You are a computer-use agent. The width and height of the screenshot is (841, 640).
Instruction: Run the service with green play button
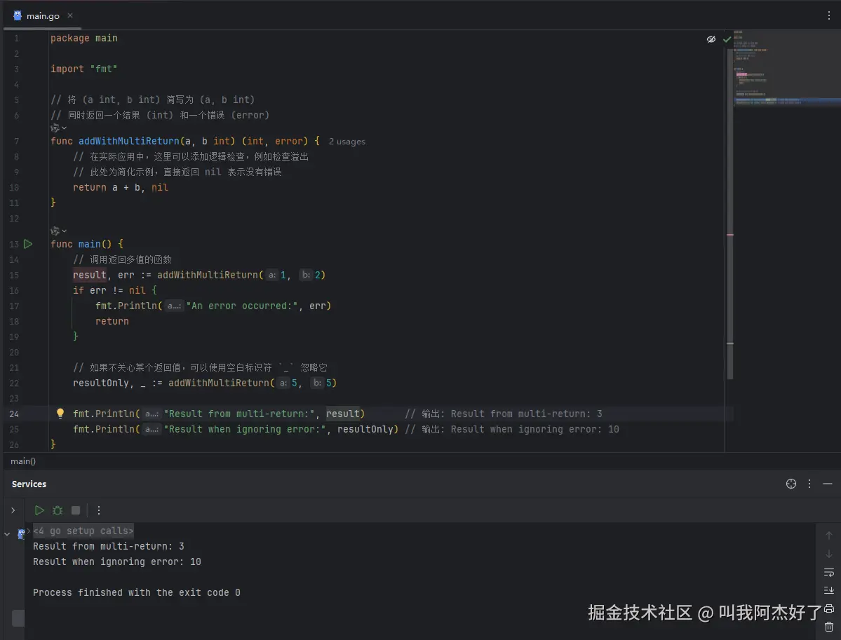(39, 510)
